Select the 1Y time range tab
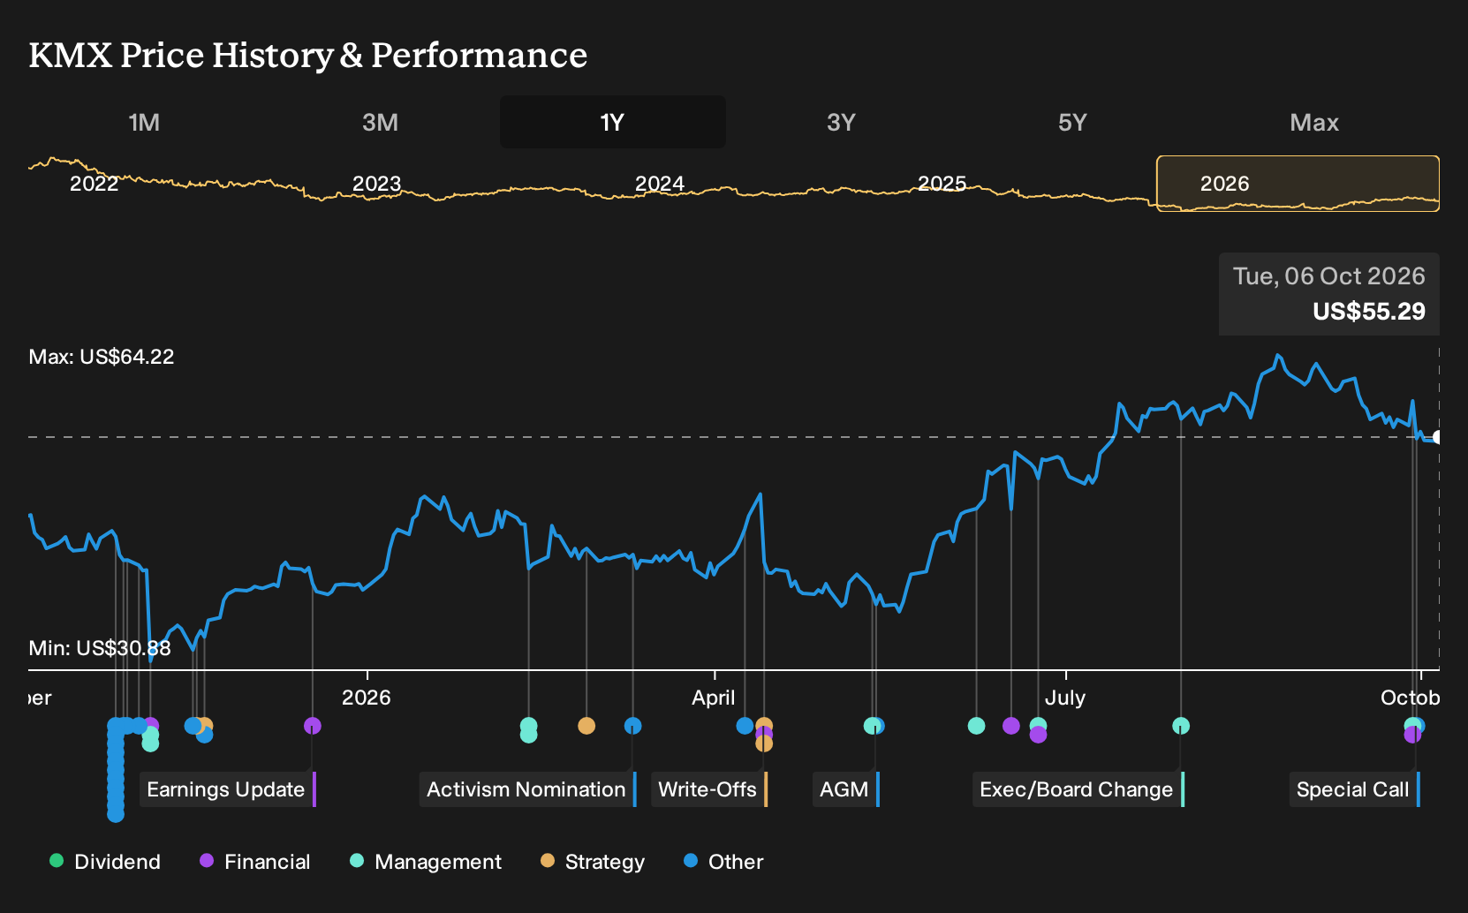Screen dimensions: 1468x913 tap(612, 122)
